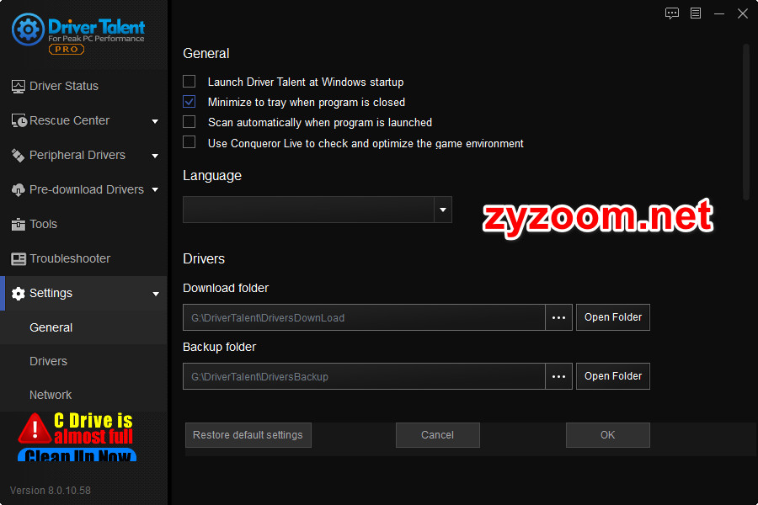Image resolution: width=758 pixels, height=505 pixels.
Task: Browse Backup folder with ellipsis button
Action: [x=559, y=376]
